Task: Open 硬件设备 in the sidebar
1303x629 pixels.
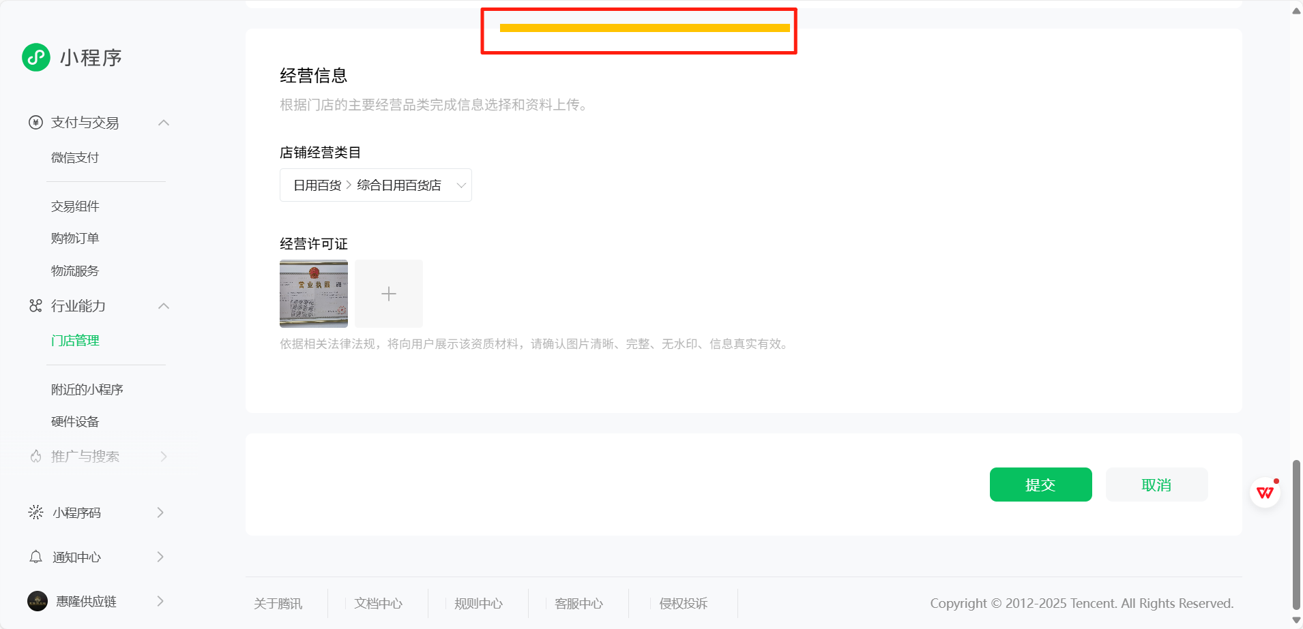Action: tap(75, 422)
